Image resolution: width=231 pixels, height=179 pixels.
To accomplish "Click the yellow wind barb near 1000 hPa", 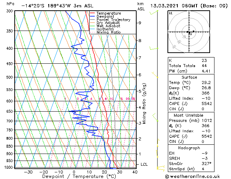I will [x=160, y=168].
